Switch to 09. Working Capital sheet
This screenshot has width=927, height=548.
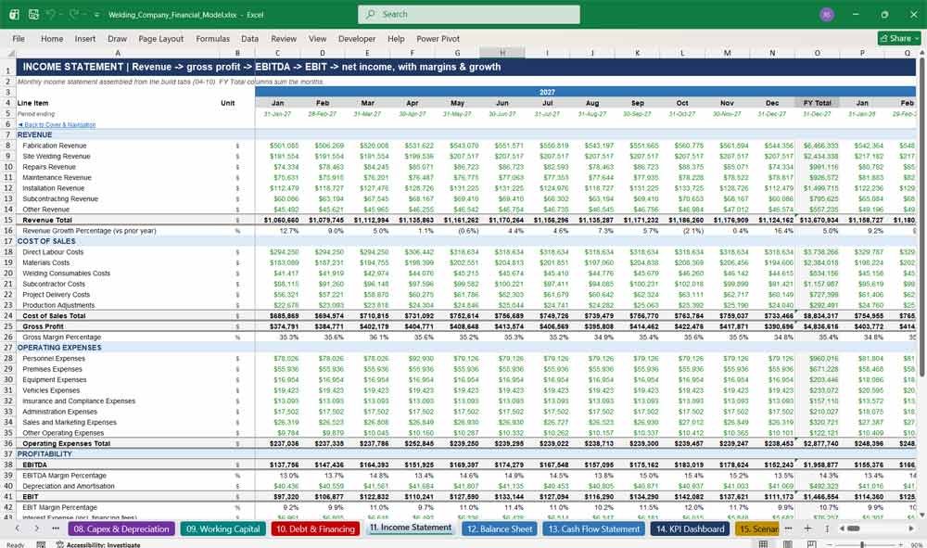[222, 529]
